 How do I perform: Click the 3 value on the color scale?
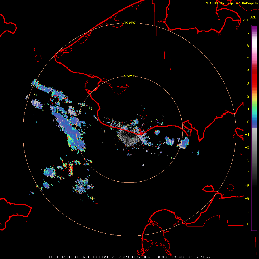point(248,83)
